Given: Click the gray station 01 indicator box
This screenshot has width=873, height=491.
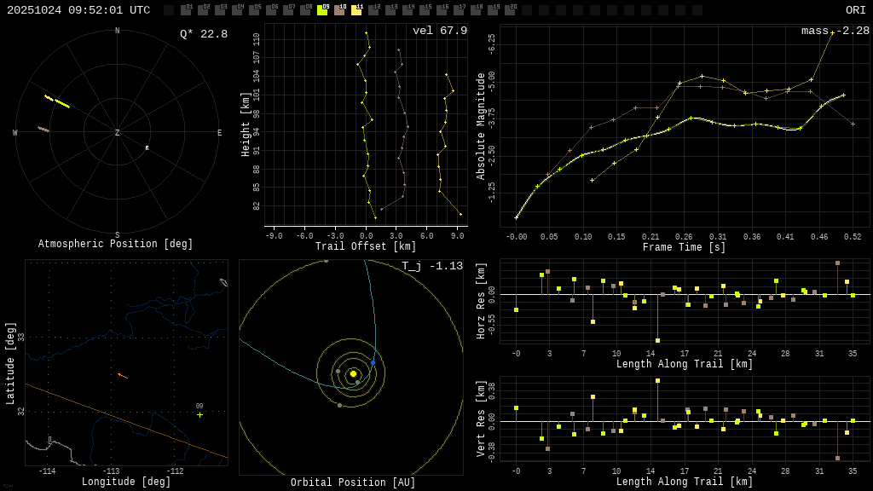Looking at the screenshot, I should pyautogui.click(x=186, y=10).
